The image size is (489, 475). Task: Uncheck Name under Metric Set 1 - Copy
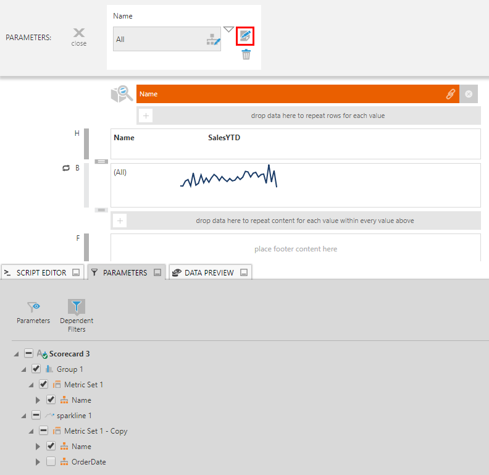(51, 446)
